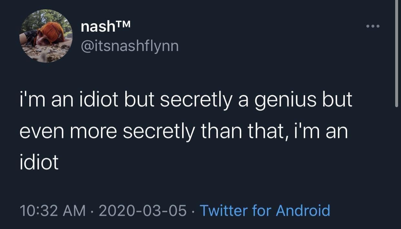This screenshot has height=229, width=401.
Task: Open the three-dot more options menu
Action: tap(373, 25)
